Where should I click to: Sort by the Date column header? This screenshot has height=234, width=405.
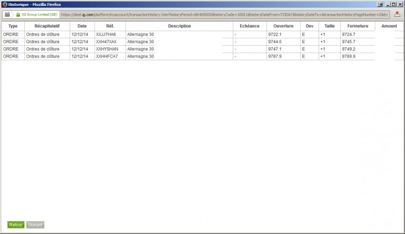(x=82, y=26)
